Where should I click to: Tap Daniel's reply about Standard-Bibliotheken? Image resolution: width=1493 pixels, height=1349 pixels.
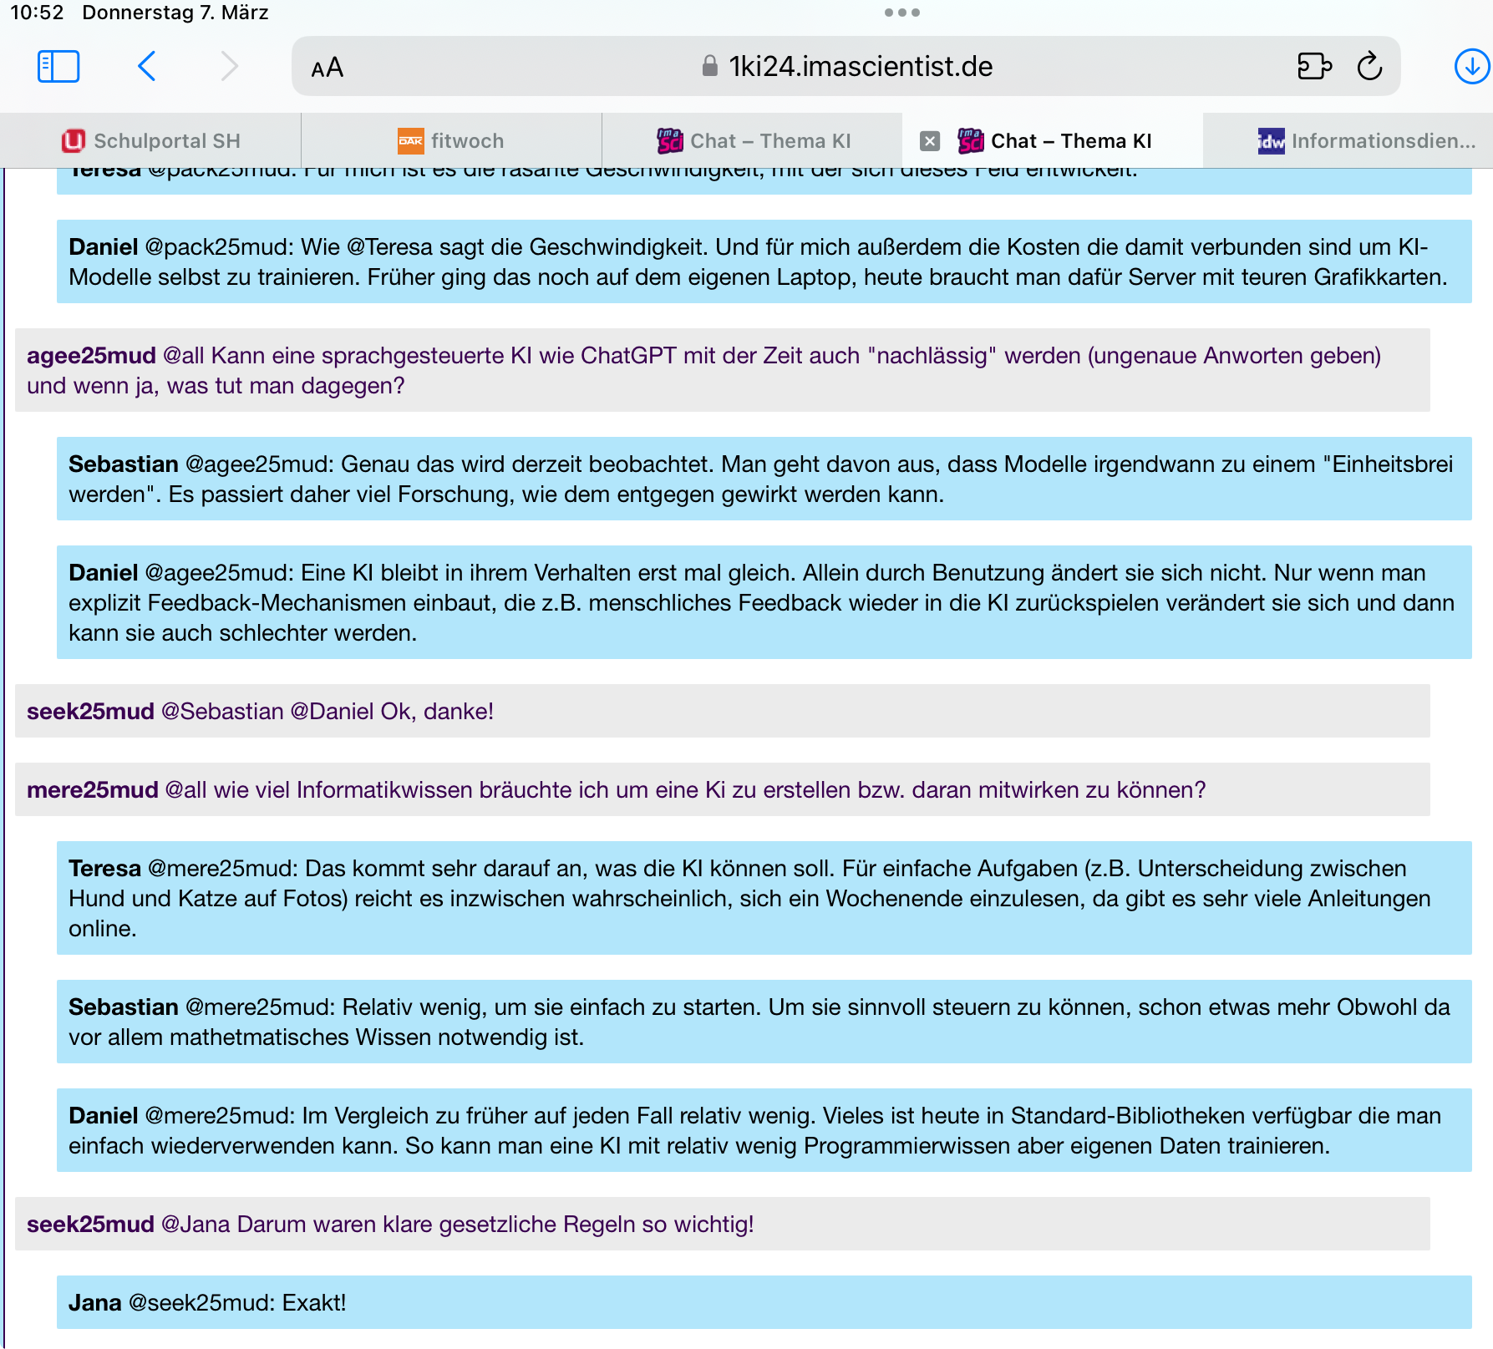(764, 1130)
